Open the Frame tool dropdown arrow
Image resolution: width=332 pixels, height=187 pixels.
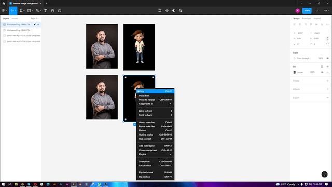(x=24, y=11)
